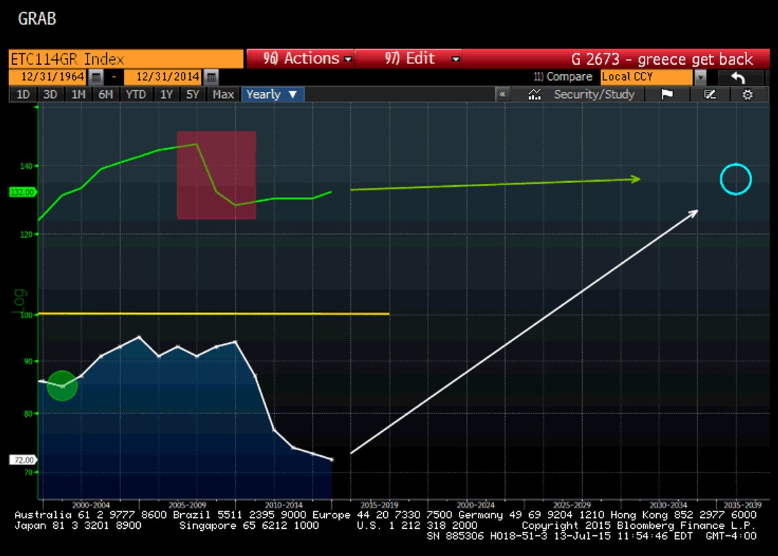Click the flag event icon
The width and height of the screenshot is (778, 556).
666,95
